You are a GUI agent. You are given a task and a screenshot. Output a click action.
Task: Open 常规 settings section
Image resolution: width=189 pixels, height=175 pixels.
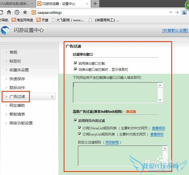point(13,52)
